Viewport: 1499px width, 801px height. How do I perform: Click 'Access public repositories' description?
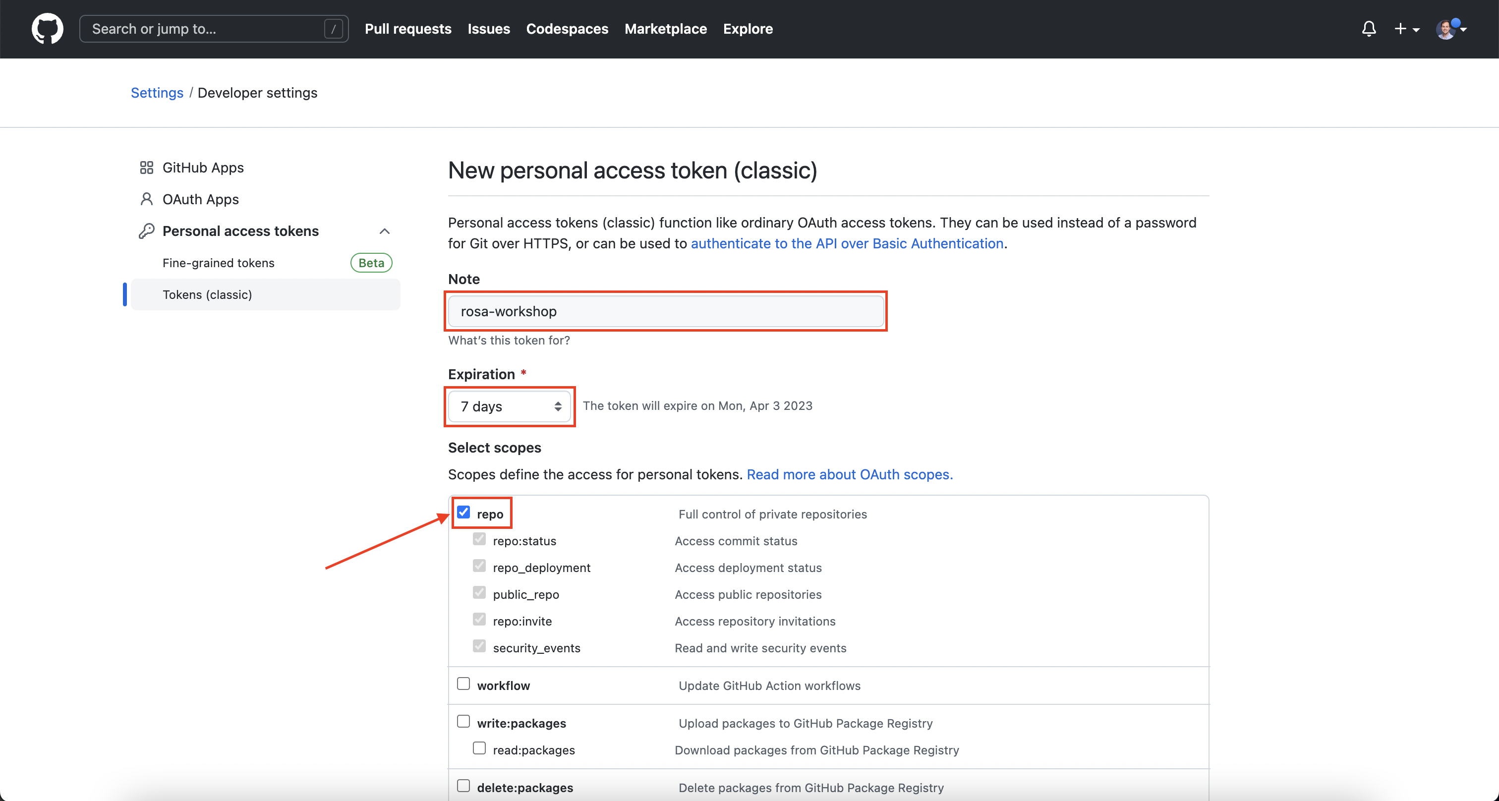(749, 594)
